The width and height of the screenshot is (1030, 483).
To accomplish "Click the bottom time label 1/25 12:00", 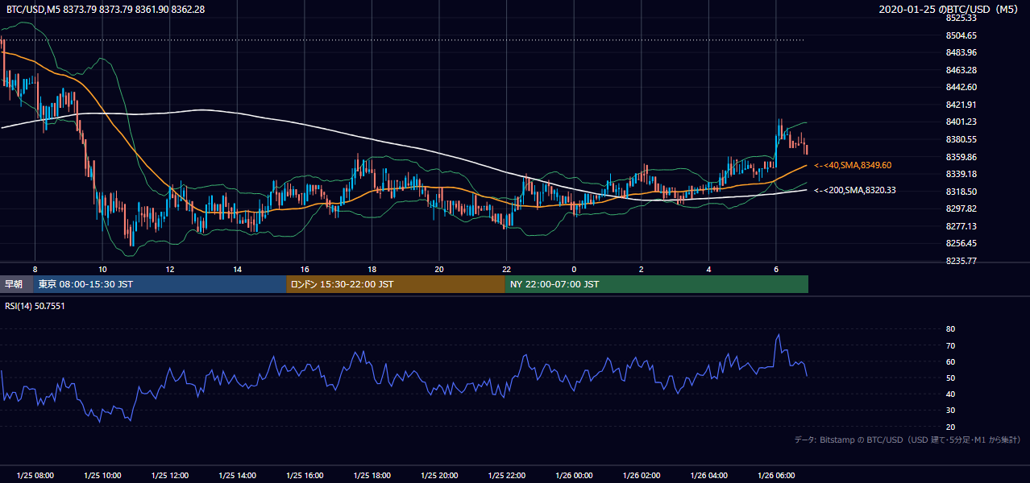I will click(x=170, y=476).
